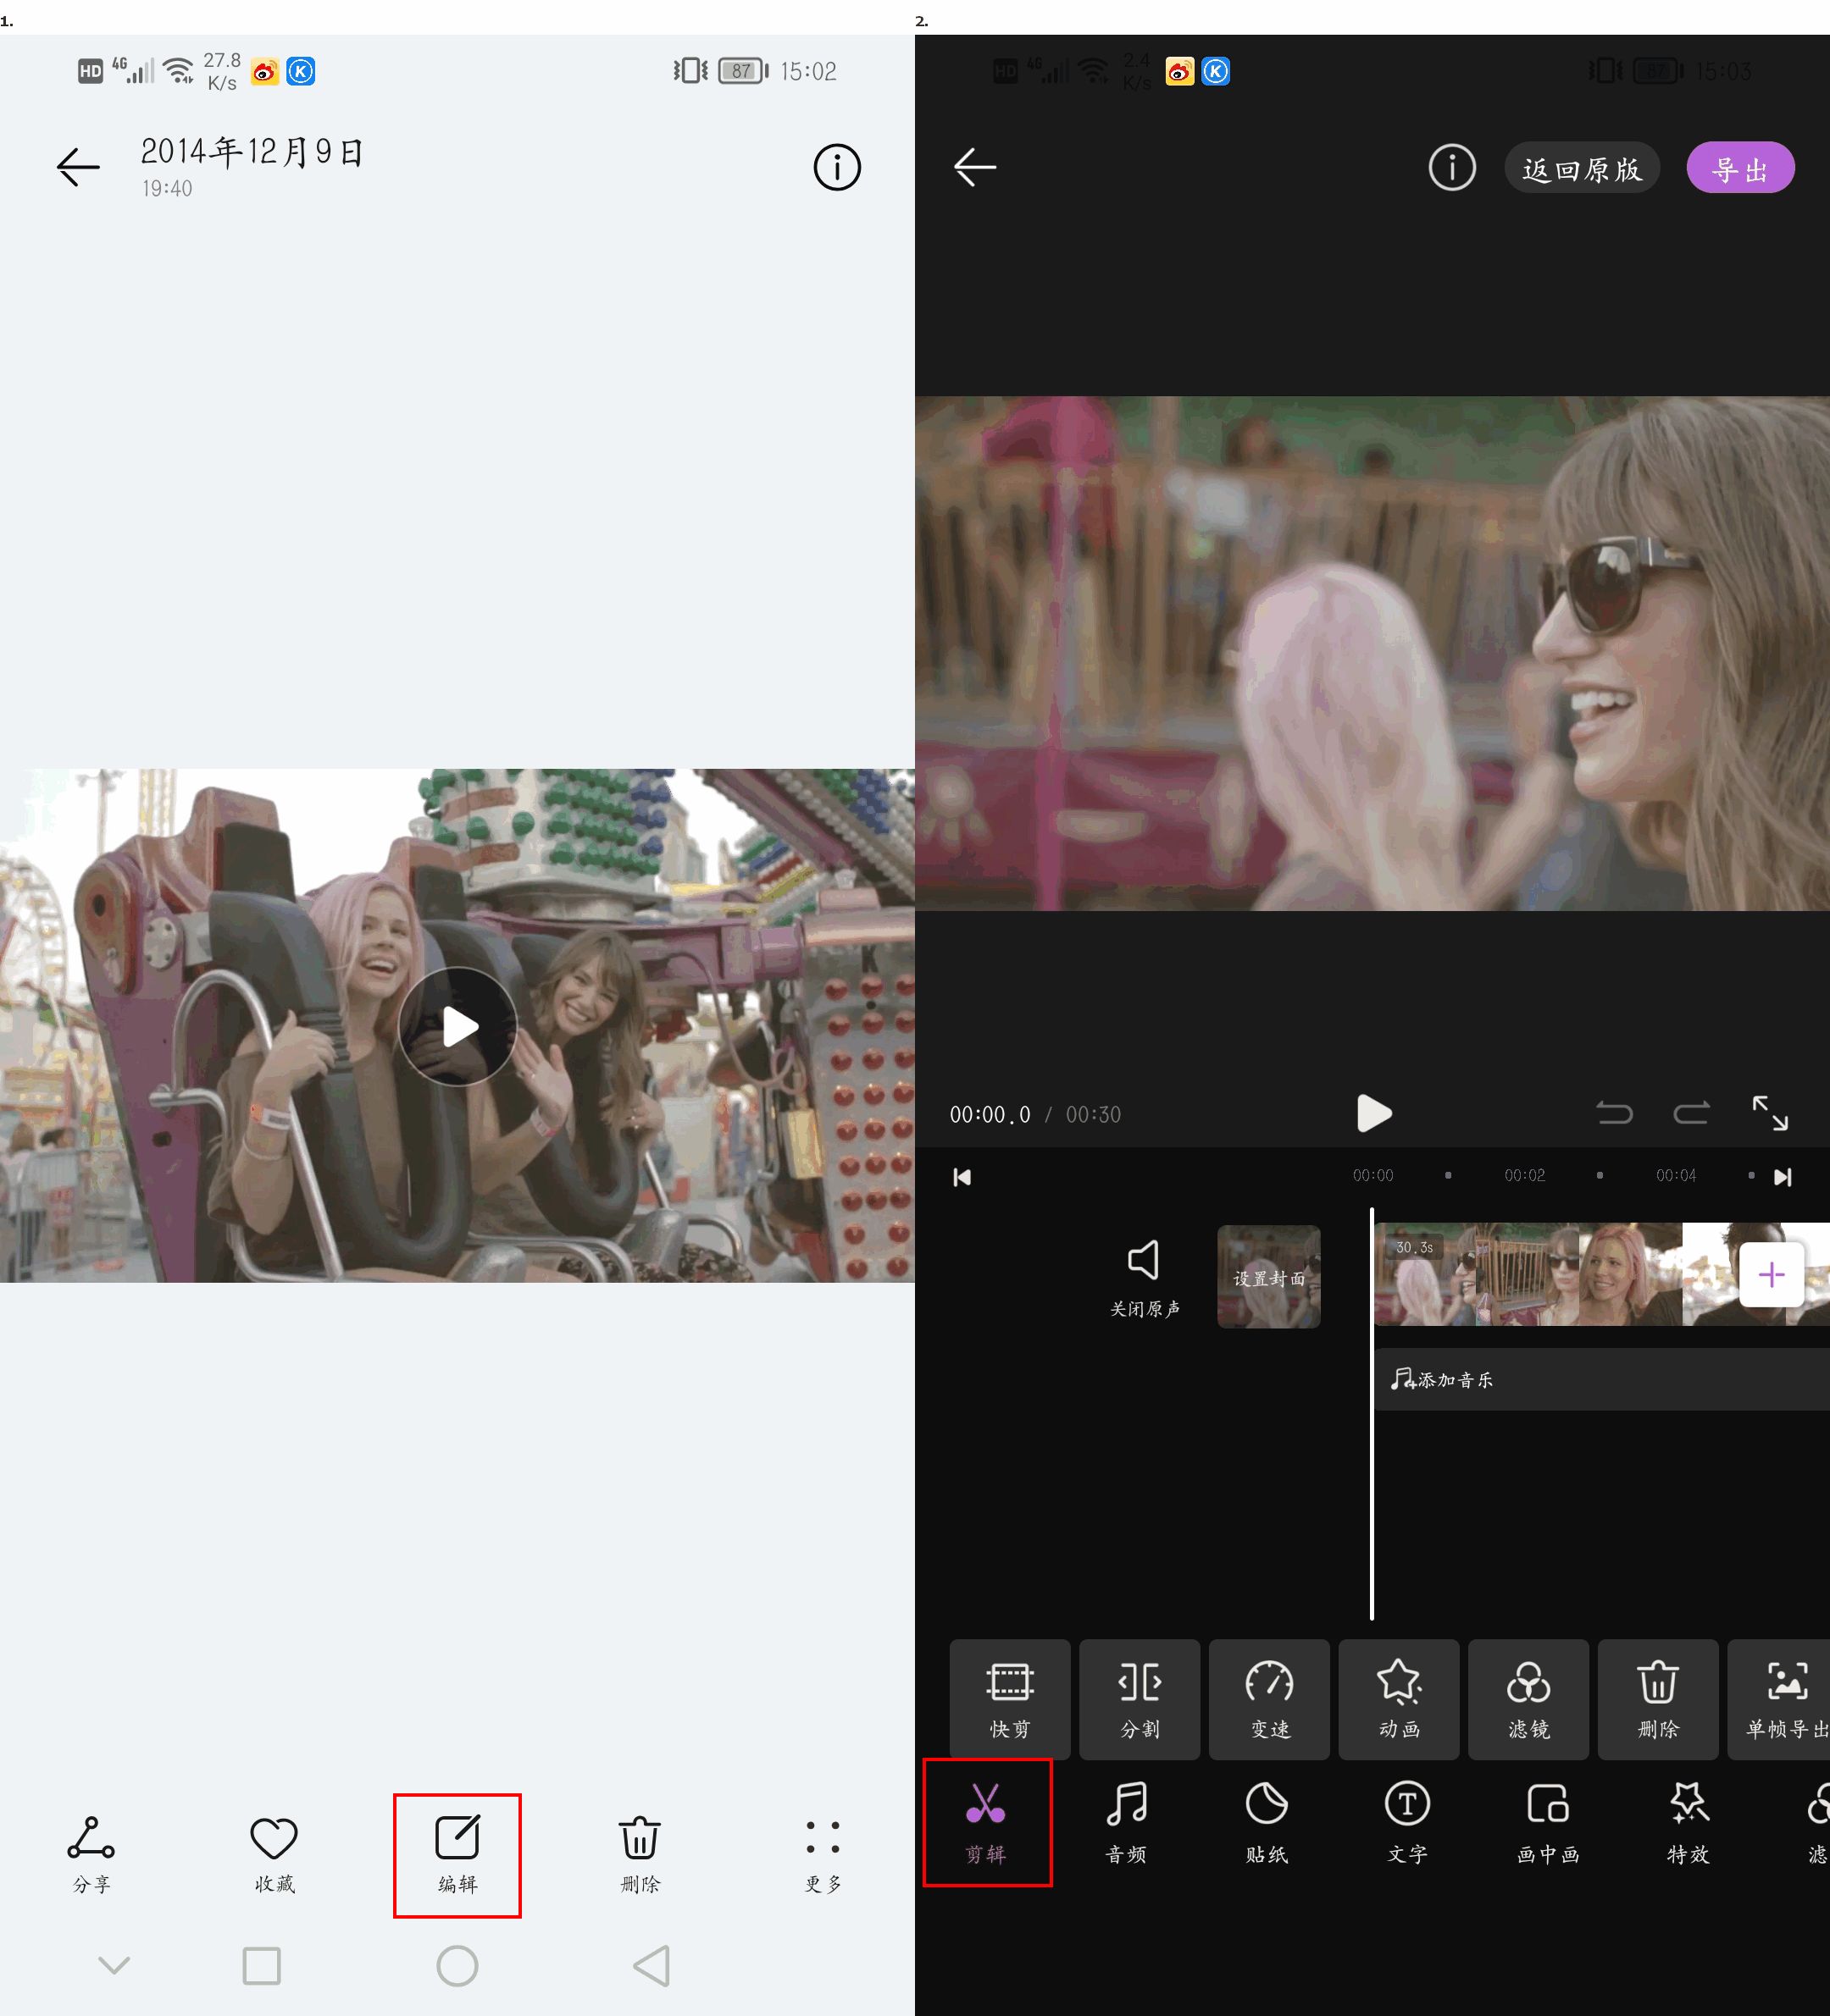
Task: Switch to the 音频 audio tab
Action: (1126, 1822)
